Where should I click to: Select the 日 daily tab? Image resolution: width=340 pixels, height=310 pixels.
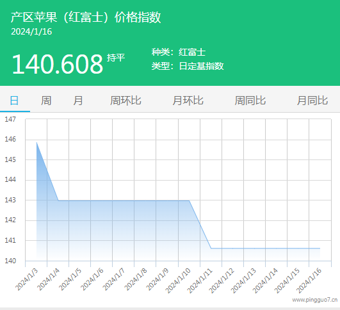(14, 101)
